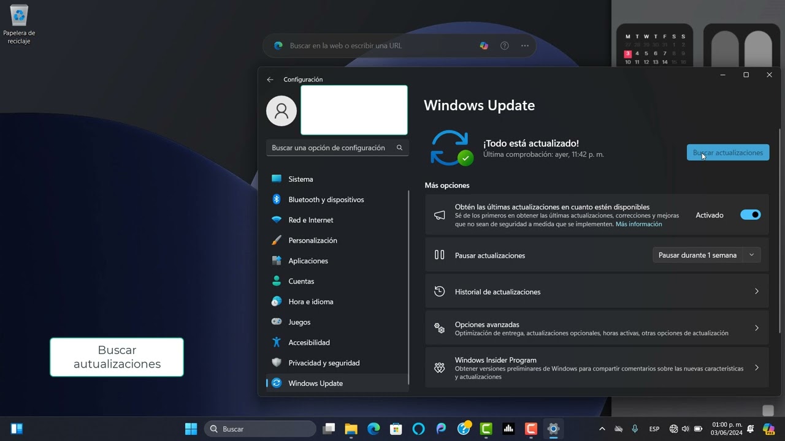Click the taskbar Buscar search box
The image size is (785, 441).
[x=260, y=429]
